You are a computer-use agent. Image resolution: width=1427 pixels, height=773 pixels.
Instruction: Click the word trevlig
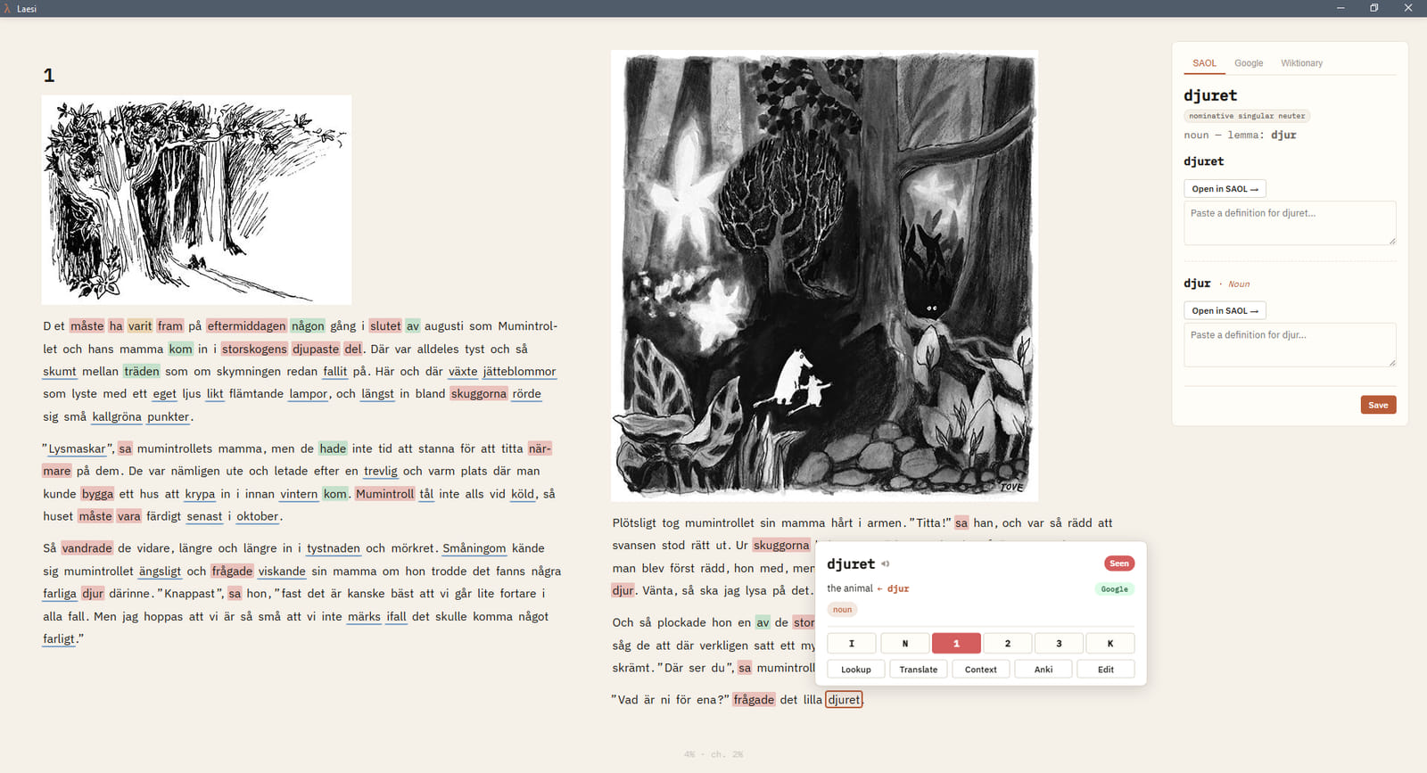pyautogui.click(x=381, y=472)
